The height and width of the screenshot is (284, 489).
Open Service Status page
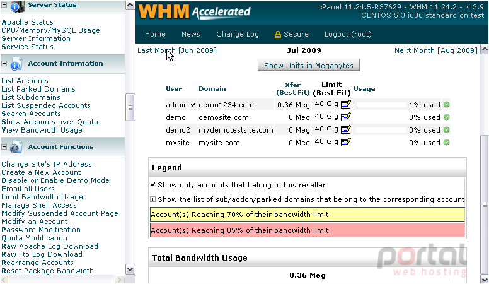(28, 47)
